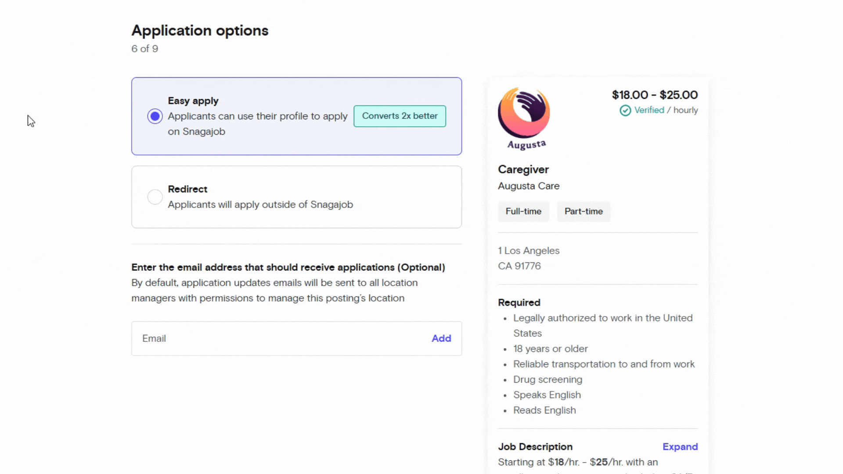The image size is (843, 474).
Task: Click inside the Email input field
Action: pos(263,338)
